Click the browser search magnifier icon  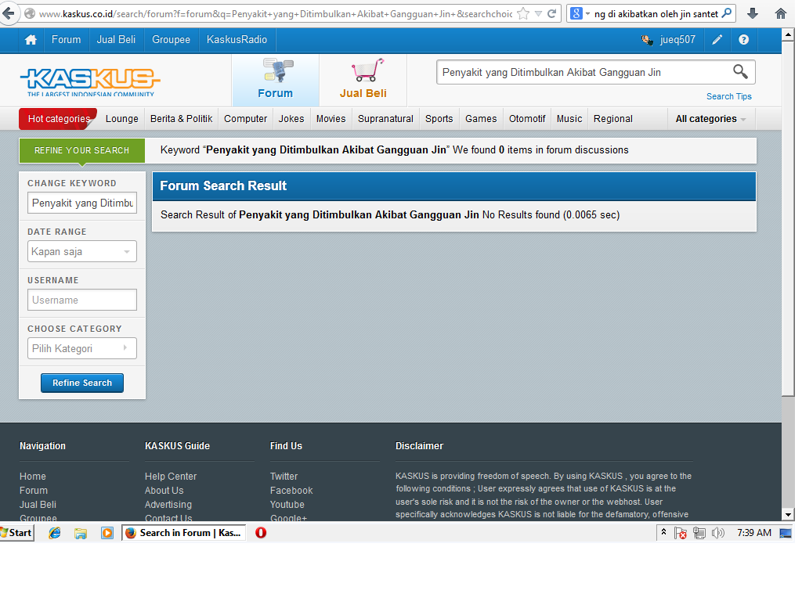coord(726,14)
